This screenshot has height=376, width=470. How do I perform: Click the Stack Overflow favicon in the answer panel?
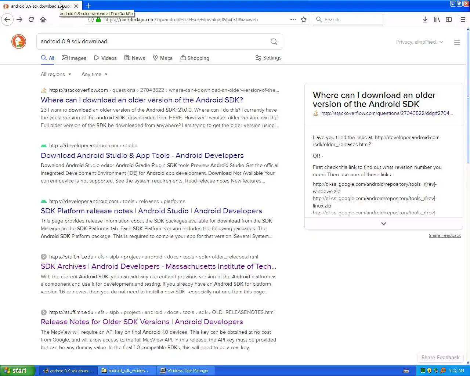pyautogui.click(x=315, y=113)
